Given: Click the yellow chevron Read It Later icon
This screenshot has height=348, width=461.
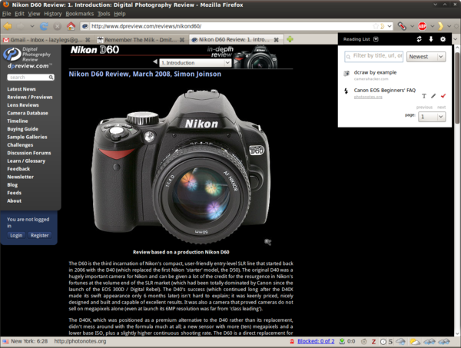Looking at the screenshot, I should click(440, 26).
